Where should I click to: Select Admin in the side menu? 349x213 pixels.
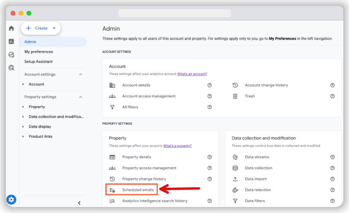pyautogui.click(x=53, y=42)
